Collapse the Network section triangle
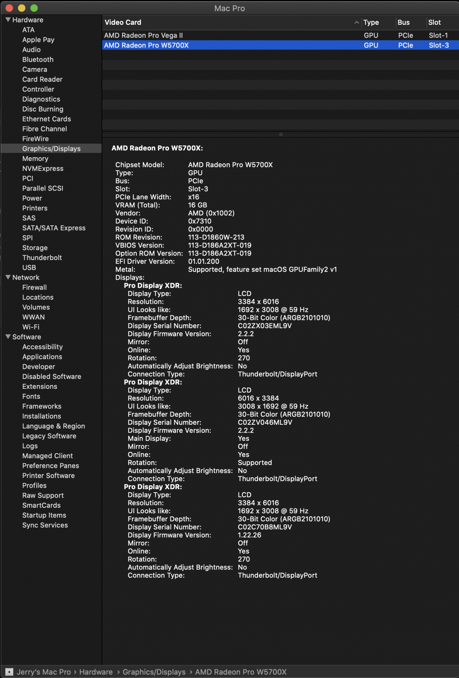The image size is (459, 678). pyautogui.click(x=8, y=277)
